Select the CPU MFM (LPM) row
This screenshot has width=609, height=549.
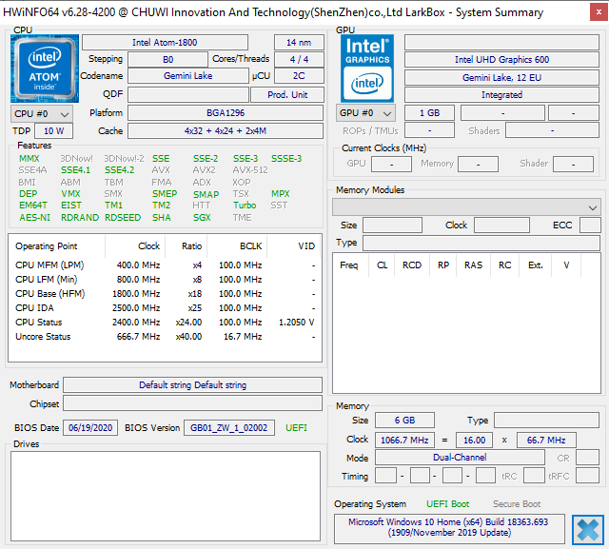[x=165, y=265]
